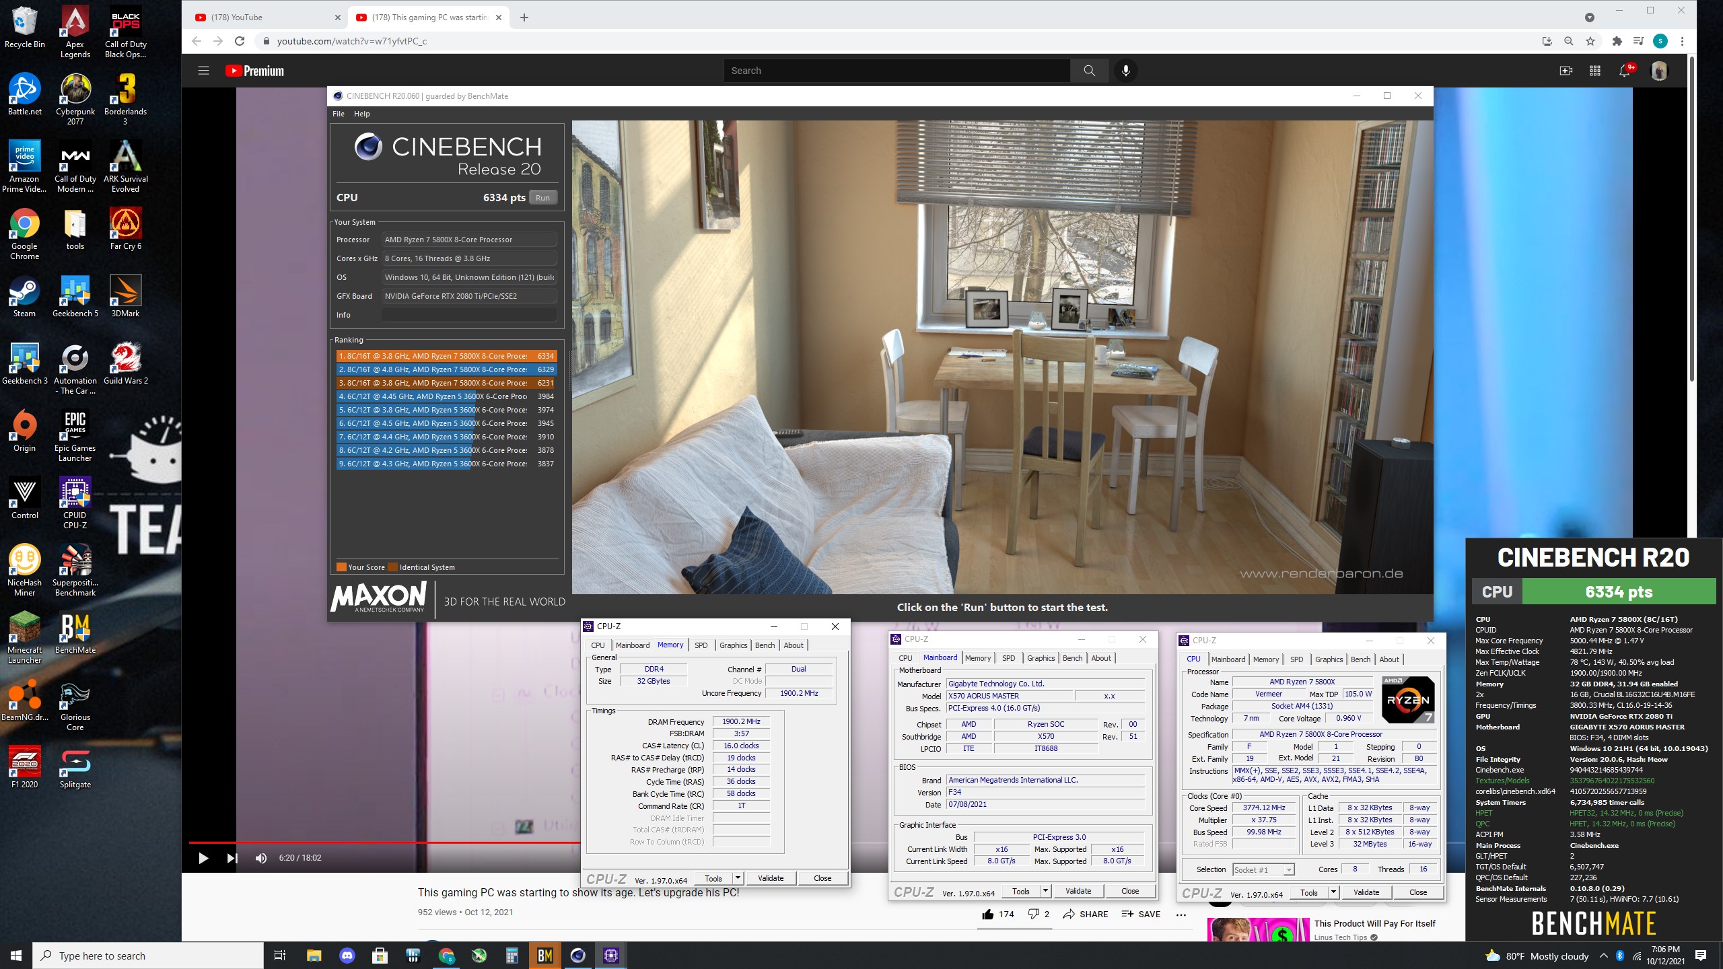This screenshot has height=969, width=1723.
Task: Open the Tools dropdown arrow in CPU-Z Mainboard window
Action: tap(1045, 891)
